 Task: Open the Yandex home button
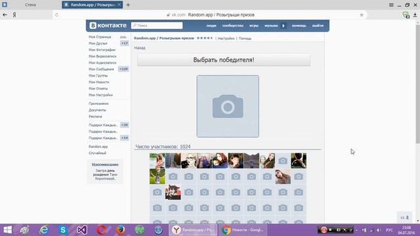point(14,15)
